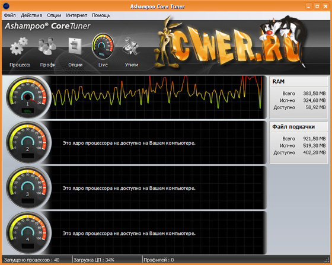This screenshot has height=265, width=332.
Task: Open the Опции menu in menu bar
Action: (54, 15)
